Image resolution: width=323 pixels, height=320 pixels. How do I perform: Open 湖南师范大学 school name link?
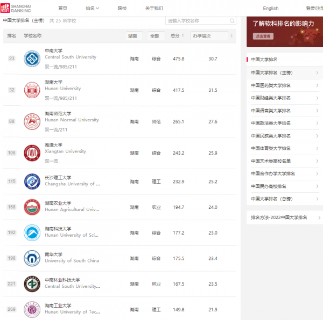(58, 114)
